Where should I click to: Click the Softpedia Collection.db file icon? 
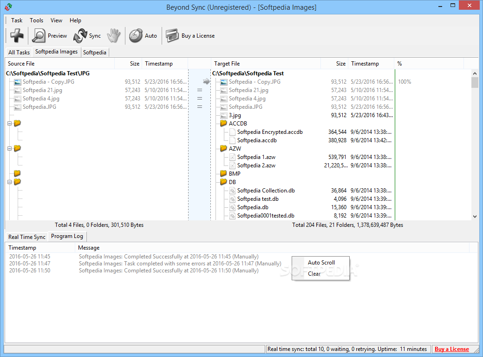[233, 191]
